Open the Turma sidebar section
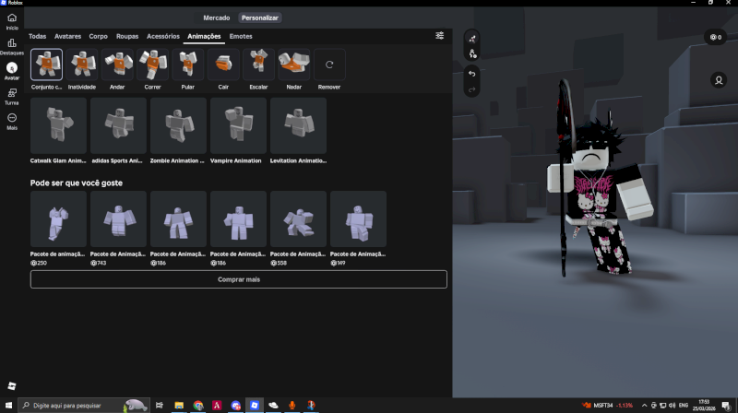 [12, 96]
